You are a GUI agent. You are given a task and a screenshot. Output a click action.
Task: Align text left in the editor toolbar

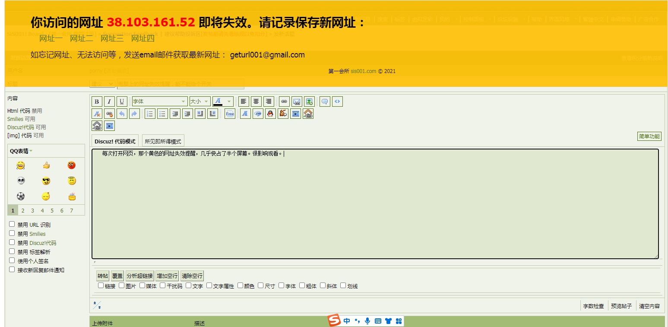tap(244, 102)
